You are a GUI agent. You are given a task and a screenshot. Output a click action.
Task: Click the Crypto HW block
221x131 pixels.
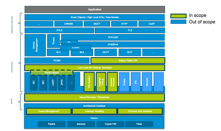click(x=110, y=124)
